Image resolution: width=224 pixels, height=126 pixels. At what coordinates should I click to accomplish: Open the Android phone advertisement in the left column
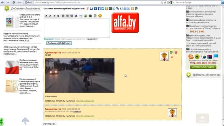click(22, 21)
